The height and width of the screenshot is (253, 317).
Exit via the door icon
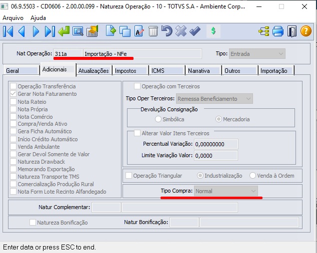tap(292, 31)
